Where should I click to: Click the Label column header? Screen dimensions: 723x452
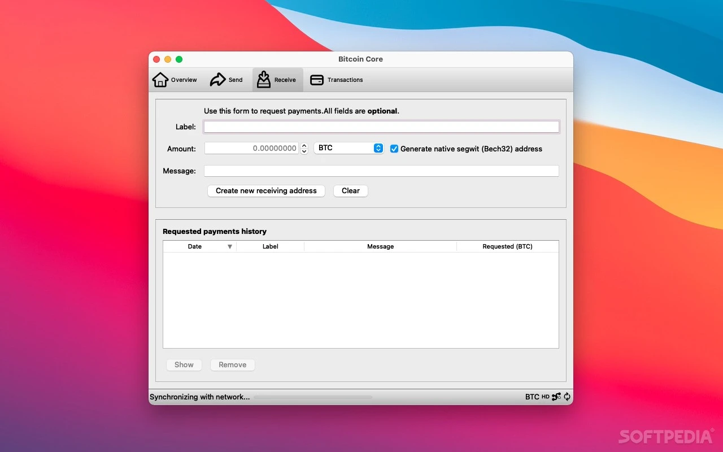click(x=271, y=246)
